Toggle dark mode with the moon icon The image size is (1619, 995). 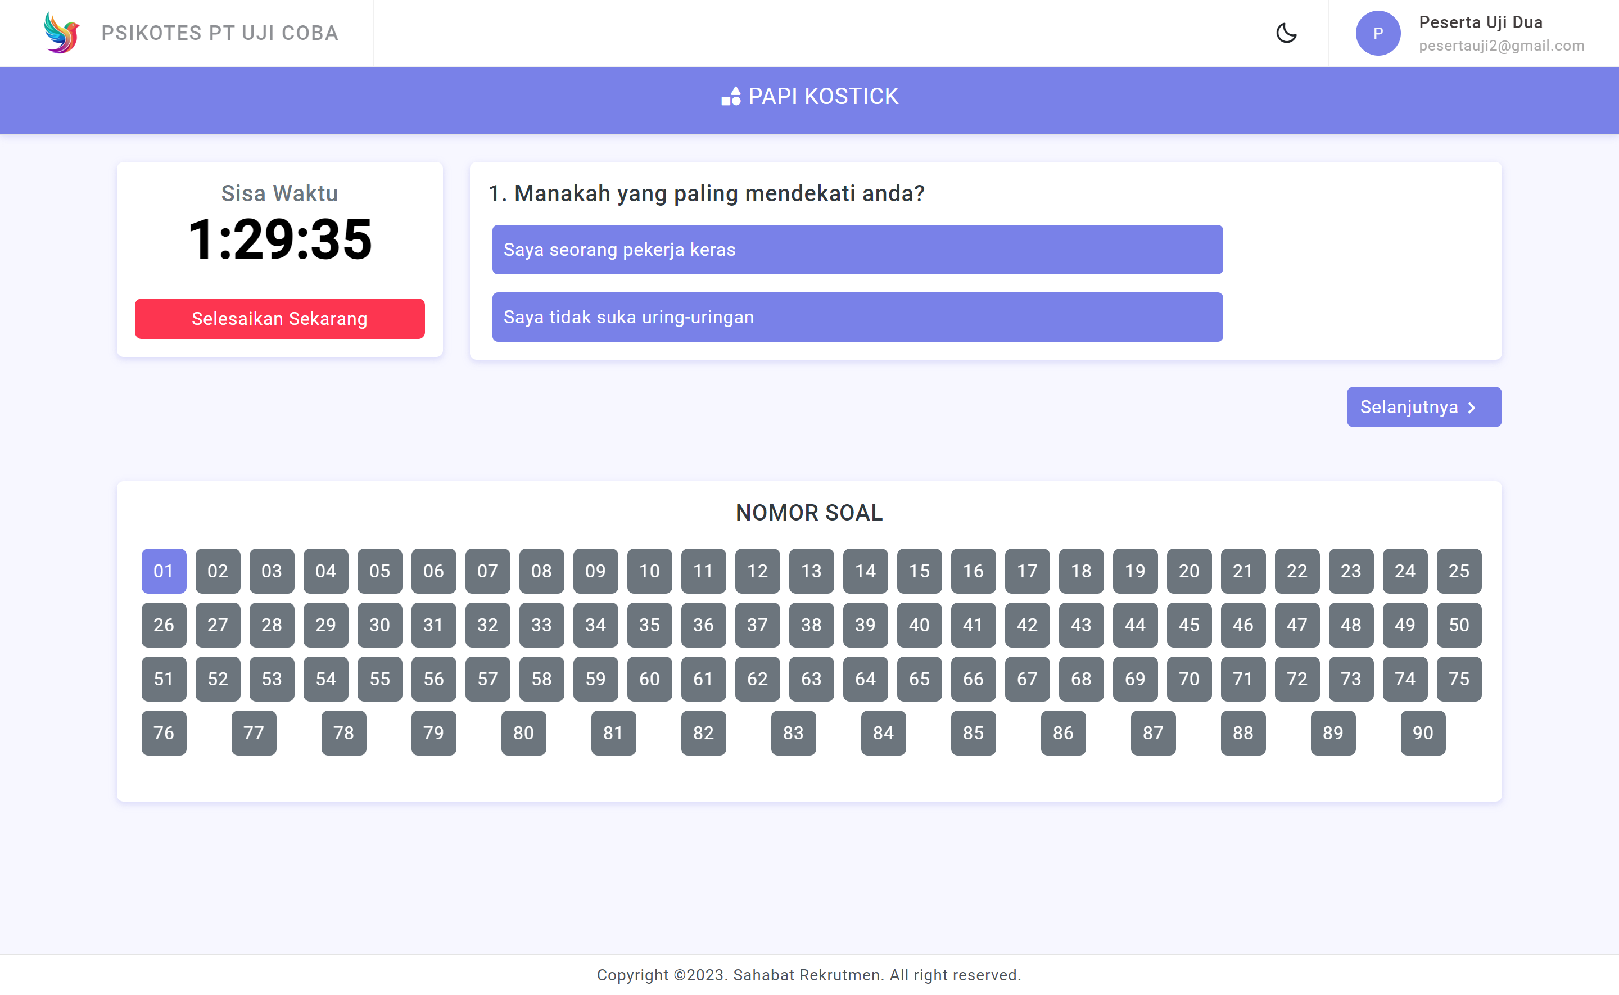click(x=1286, y=33)
